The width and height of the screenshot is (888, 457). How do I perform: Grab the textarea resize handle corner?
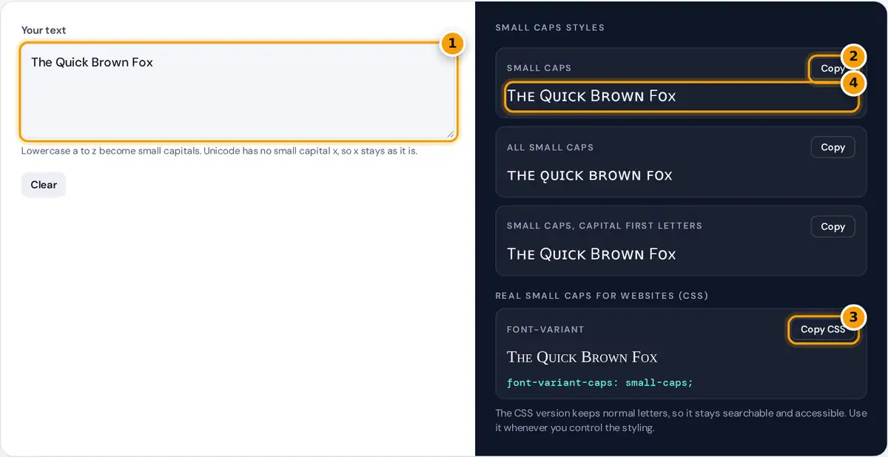(x=450, y=133)
